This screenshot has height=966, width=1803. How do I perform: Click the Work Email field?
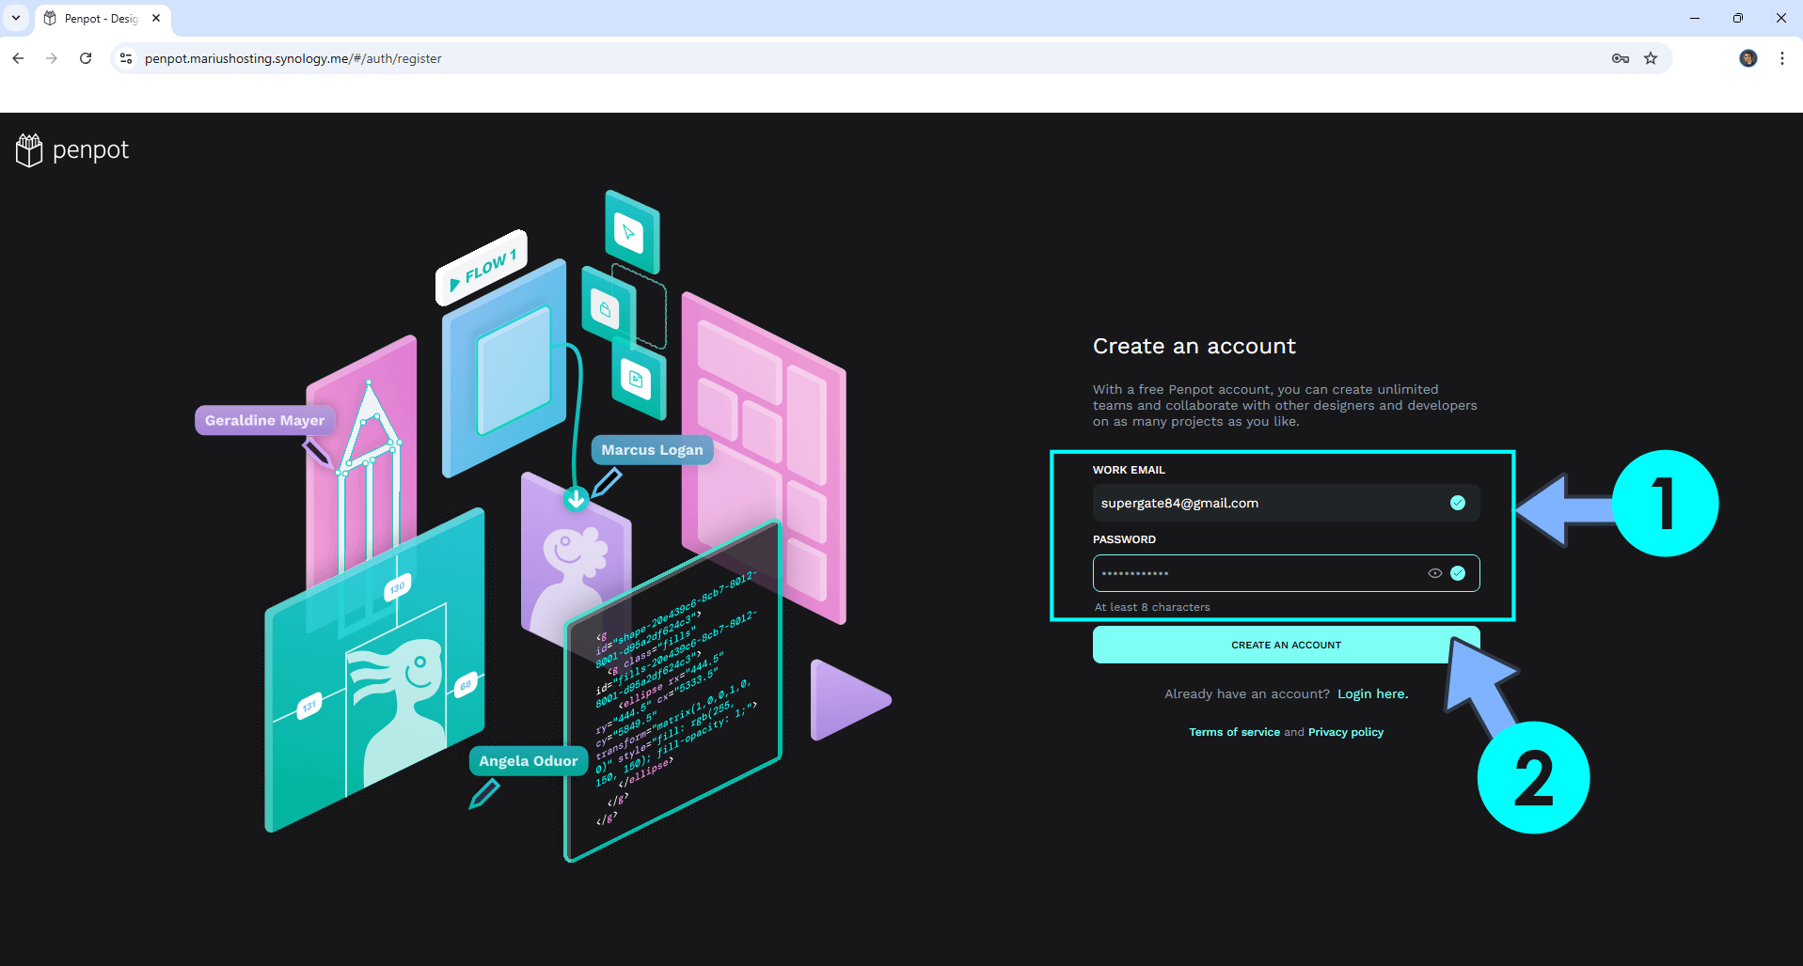coord(1286,503)
